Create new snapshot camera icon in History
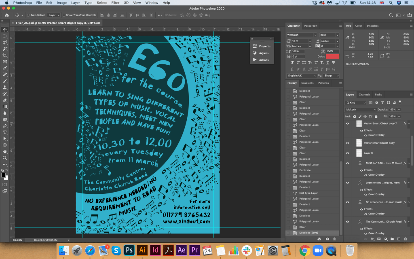414x259 pixels. click(x=327, y=239)
